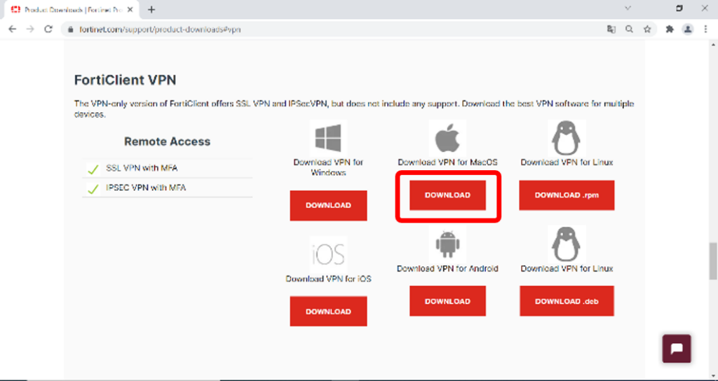This screenshot has height=381, width=718.
Task: Click the vertical page scrollbar thumb
Action: (x=712, y=261)
